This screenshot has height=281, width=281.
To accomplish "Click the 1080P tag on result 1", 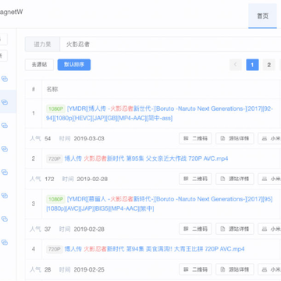I will coord(55,108).
